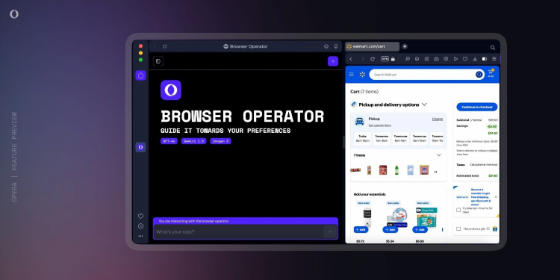560x280 pixels.
Task: Open the downloads icon in the browser toolbar
Action: click(x=475, y=59)
